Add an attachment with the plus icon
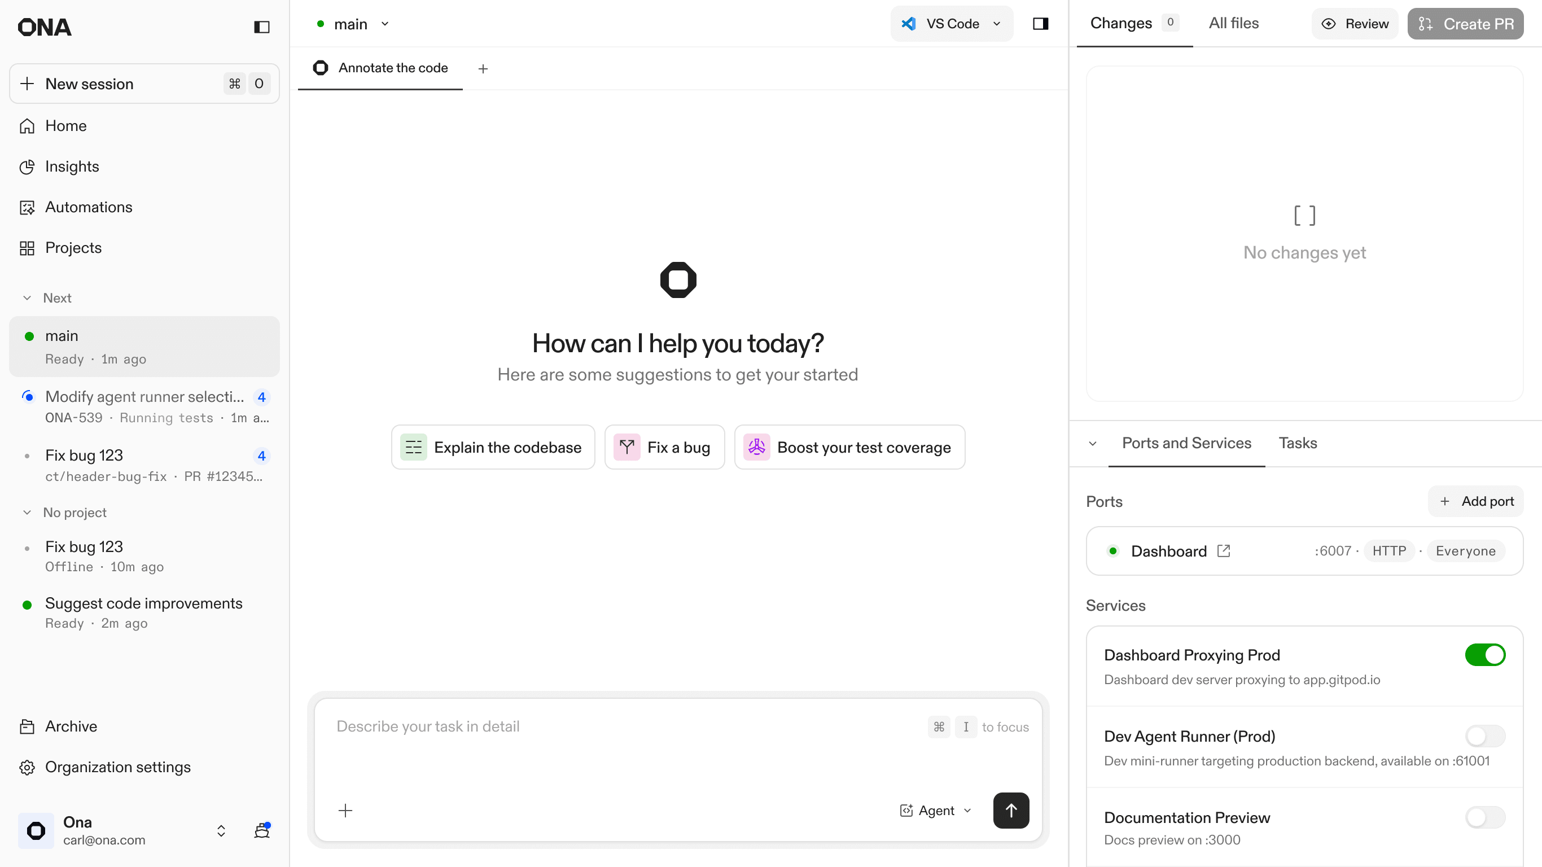The image size is (1542, 867). click(346, 810)
